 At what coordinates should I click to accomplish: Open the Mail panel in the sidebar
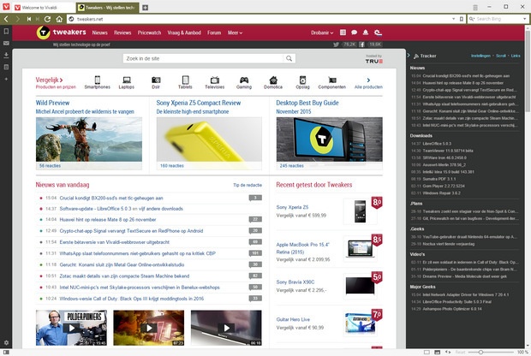click(6, 44)
